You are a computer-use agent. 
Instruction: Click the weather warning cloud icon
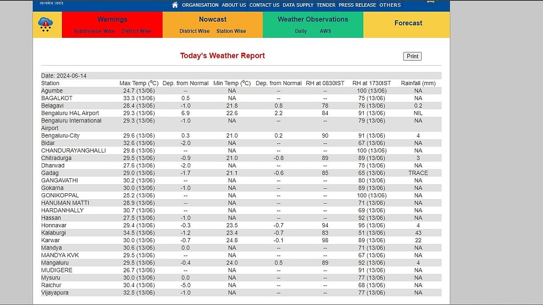point(47,24)
